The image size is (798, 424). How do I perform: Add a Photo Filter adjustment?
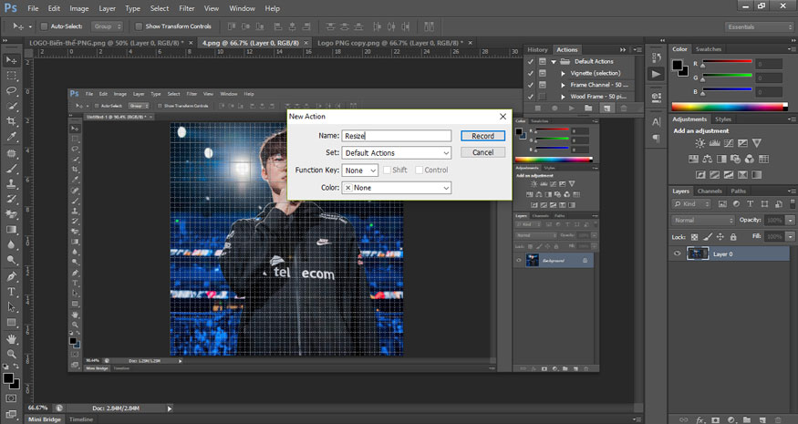[x=735, y=160]
